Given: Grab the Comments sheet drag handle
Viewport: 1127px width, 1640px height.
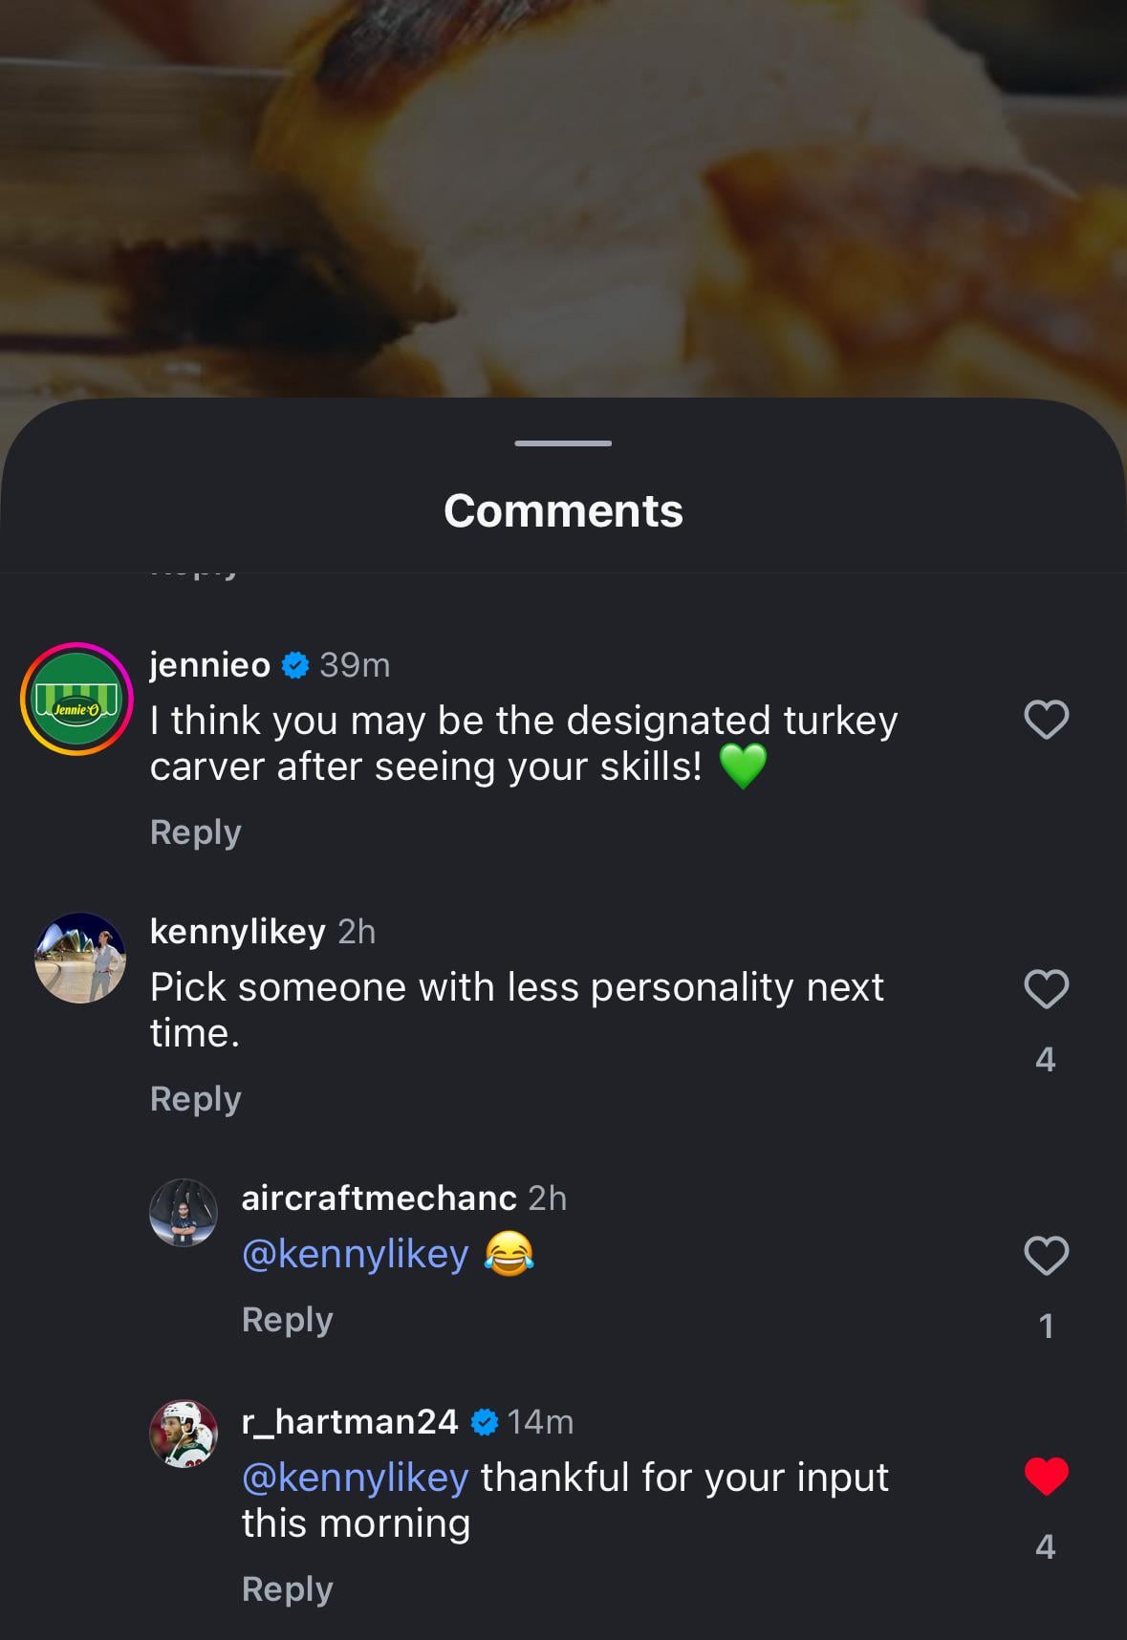Looking at the screenshot, I should coord(563,443).
